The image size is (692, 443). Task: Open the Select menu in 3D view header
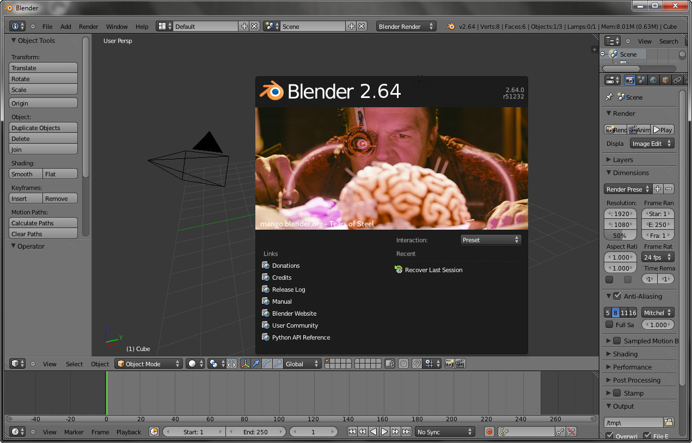tap(74, 364)
